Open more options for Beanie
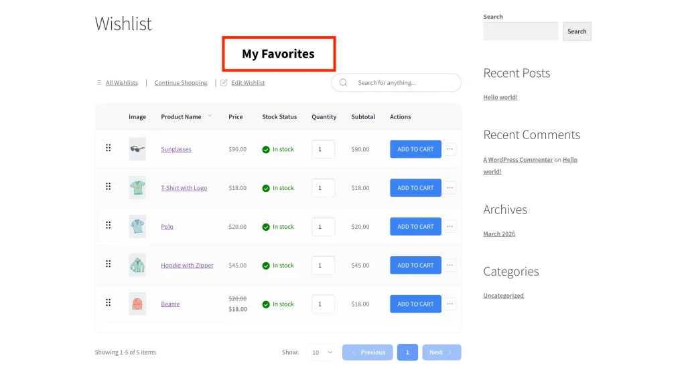686x374 pixels. (450, 304)
